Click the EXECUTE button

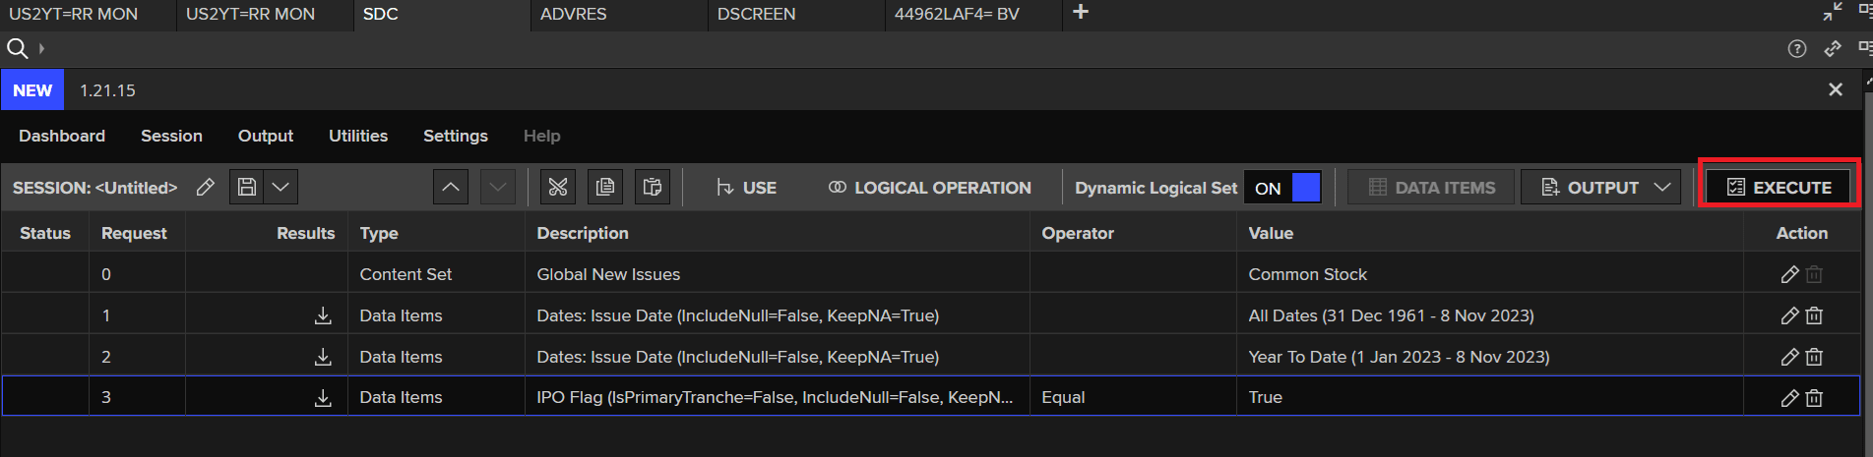pyautogui.click(x=1779, y=187)
